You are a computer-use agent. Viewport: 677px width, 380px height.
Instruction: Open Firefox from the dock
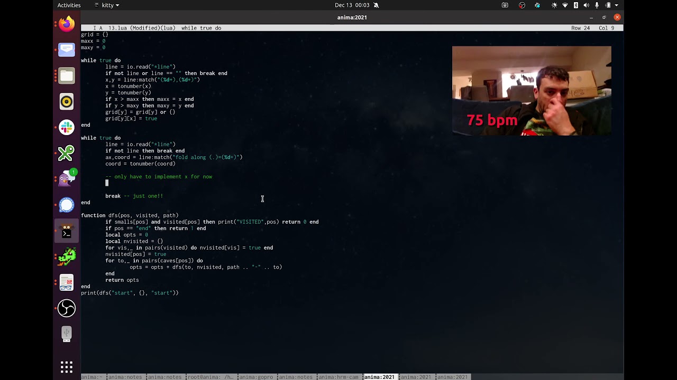click(x=67, y=24)
